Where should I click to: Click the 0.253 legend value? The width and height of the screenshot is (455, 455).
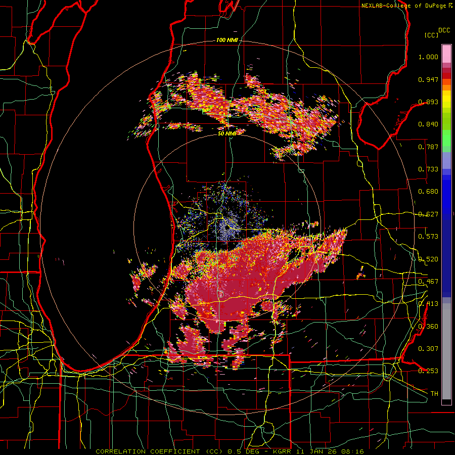click(428, 371)
